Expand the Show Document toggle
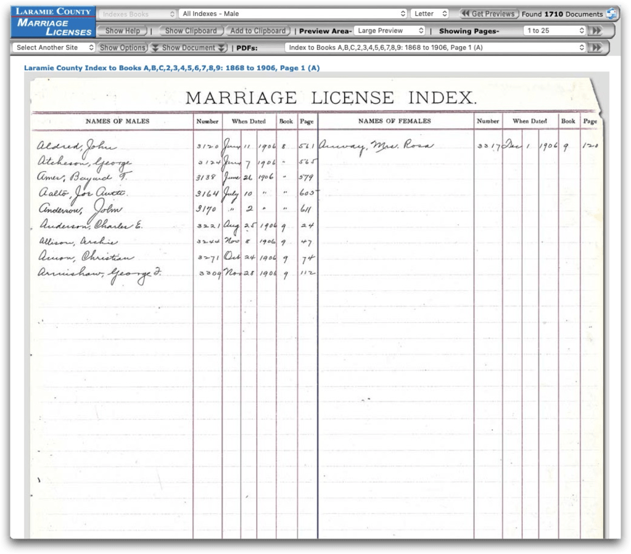 189,47
